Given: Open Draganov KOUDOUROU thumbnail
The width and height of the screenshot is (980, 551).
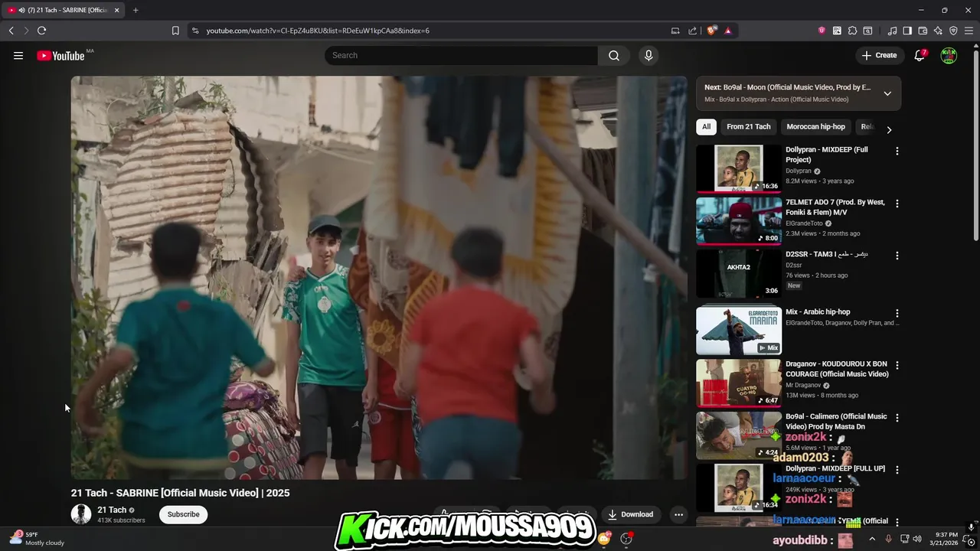Looking at the screenshot, I should click(739, 383).
